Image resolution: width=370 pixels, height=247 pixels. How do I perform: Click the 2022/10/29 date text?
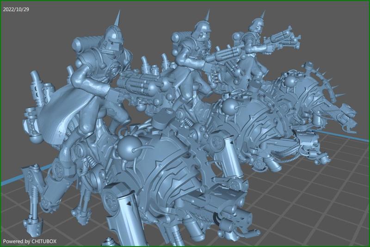coord(16,9)
